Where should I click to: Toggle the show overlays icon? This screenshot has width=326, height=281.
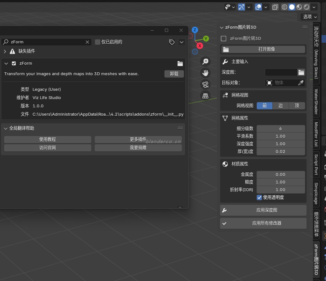[258, 7]
